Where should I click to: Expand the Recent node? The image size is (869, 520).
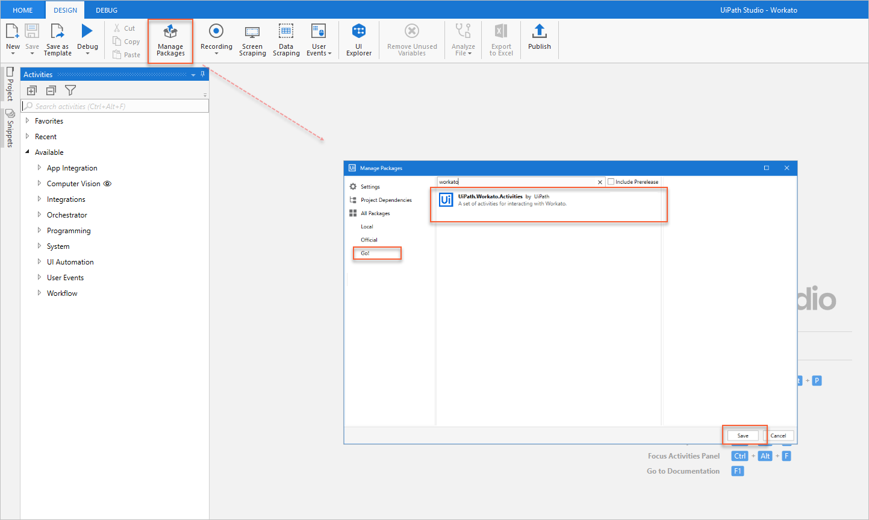pos(27,137)
